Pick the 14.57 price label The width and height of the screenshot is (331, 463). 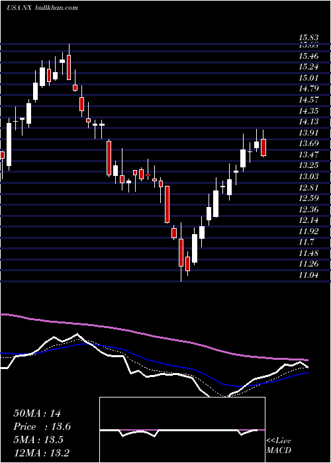click(x=308, y=100)
